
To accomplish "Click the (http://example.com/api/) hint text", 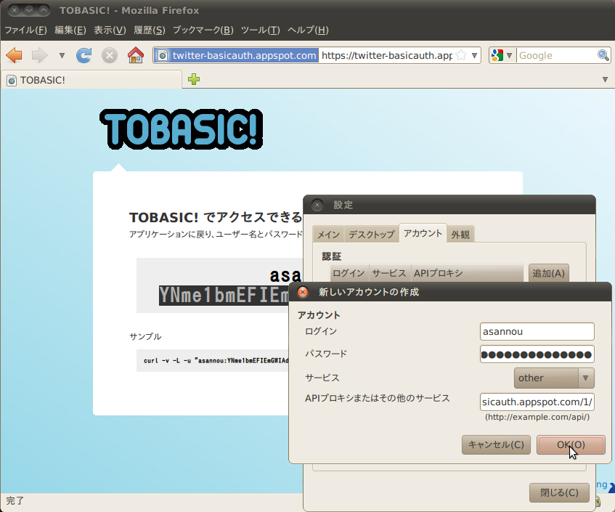I will point(537,417).
